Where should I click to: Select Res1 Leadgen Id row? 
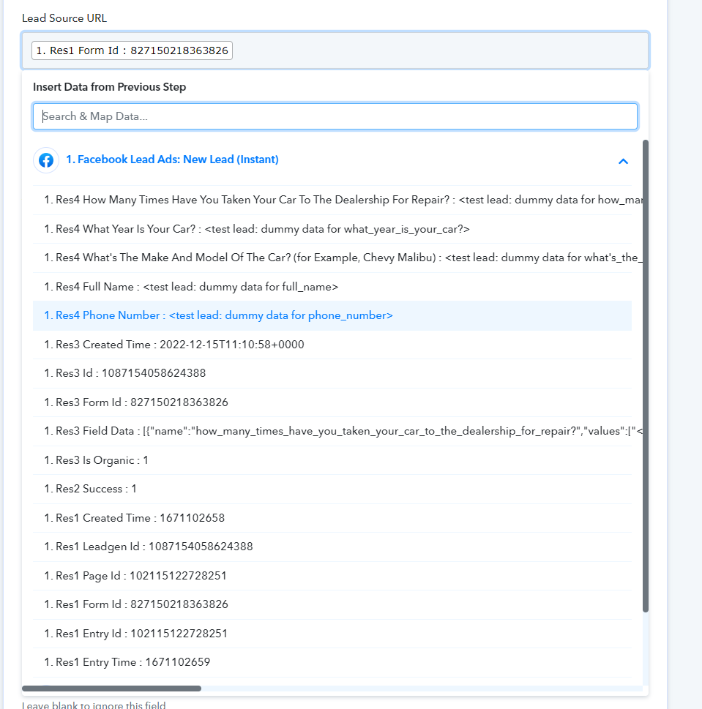click(332, 547)
